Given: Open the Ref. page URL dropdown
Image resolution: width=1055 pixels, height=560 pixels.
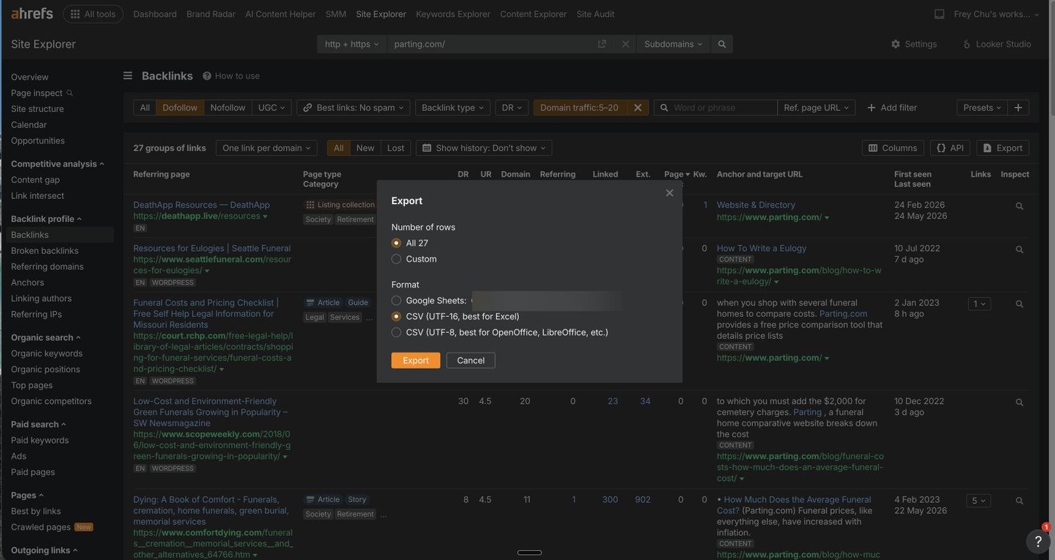Looking at the screenshot, I should point(816,107).
